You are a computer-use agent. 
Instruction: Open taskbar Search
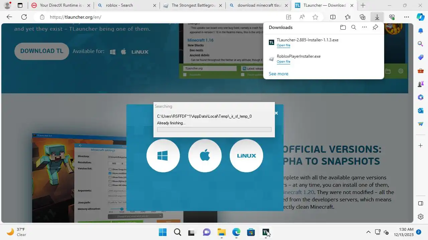coord(177,232)
